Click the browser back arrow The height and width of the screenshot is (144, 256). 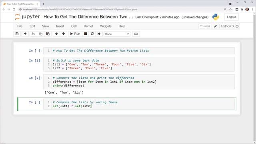4,10
